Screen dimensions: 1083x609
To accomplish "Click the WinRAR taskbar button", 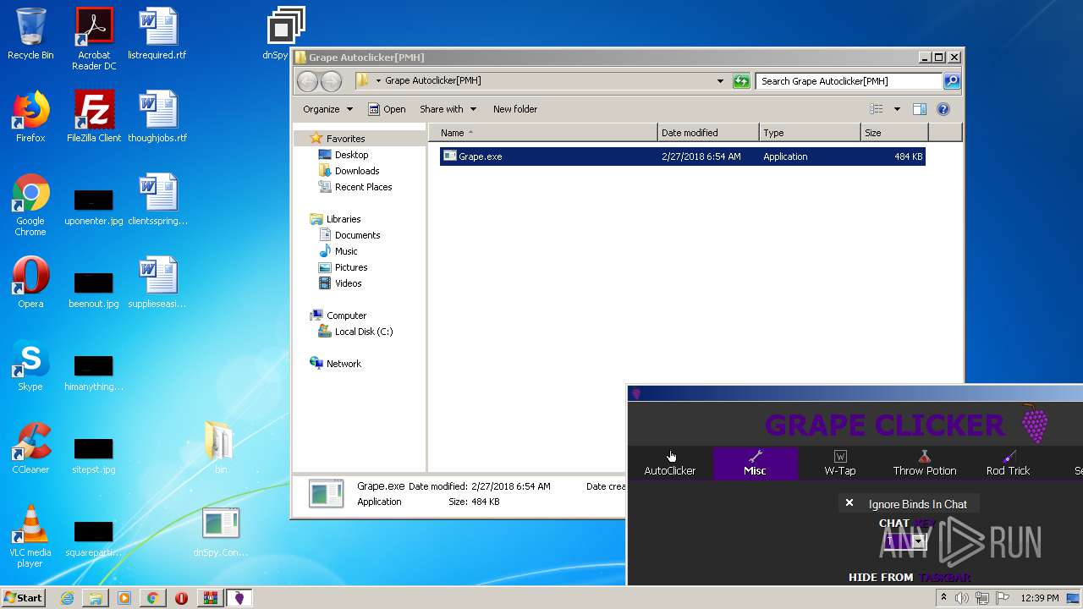I will (x=210, y=598).
